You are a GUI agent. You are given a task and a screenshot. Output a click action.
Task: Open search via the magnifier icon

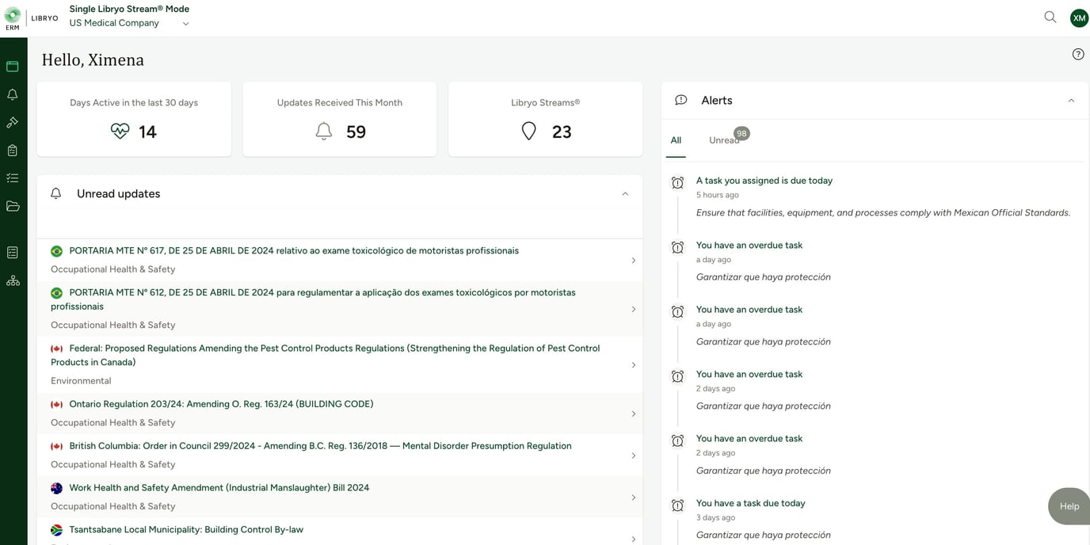(x=1050, y=17)
